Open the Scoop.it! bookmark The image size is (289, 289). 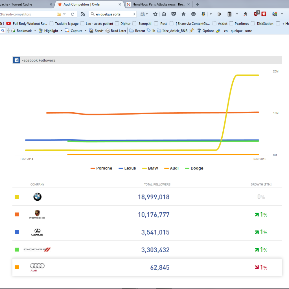(142, 24)
